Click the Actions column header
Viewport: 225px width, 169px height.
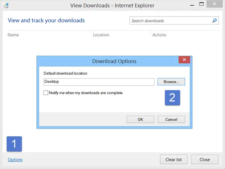[159, 35]
